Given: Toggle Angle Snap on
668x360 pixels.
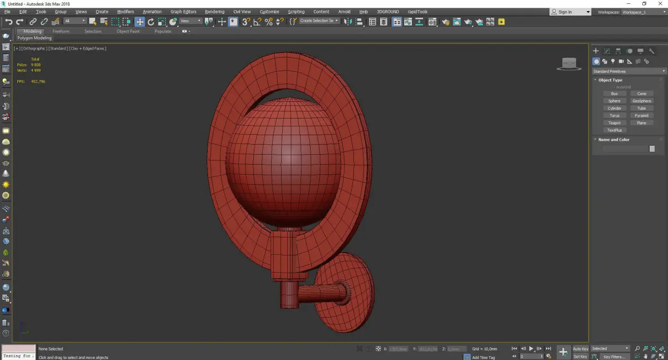Looking at the screenshot, I should pyautogui.click(x=257, y=22).
